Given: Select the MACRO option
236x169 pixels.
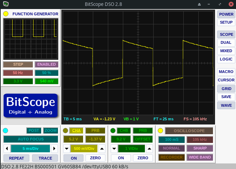Looking at the screenshot, I should [226, 72].
